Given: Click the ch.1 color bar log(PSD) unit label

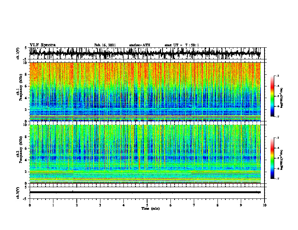Looking at the screenshot, I should click(x=282, y=98).
